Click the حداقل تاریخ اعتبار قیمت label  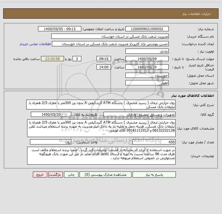tap(201, 67)
